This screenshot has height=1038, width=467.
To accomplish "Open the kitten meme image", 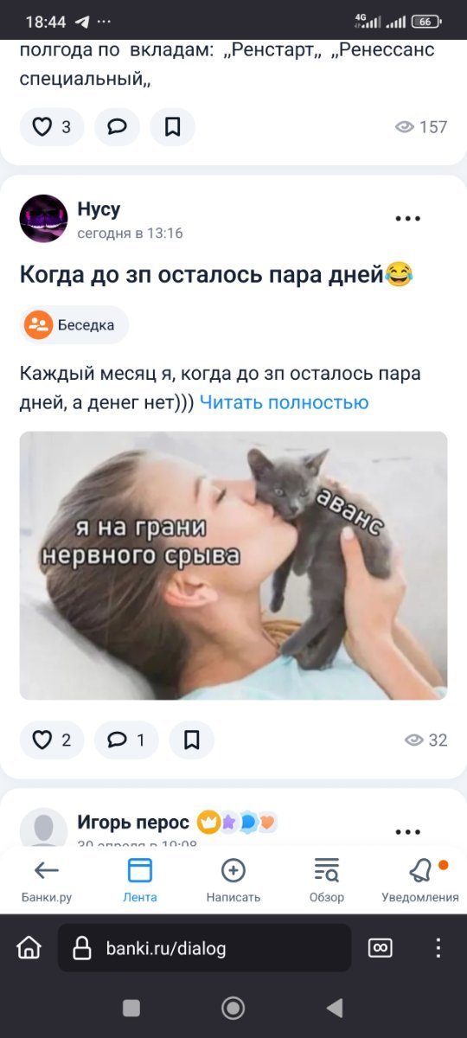I will point(233,566).
